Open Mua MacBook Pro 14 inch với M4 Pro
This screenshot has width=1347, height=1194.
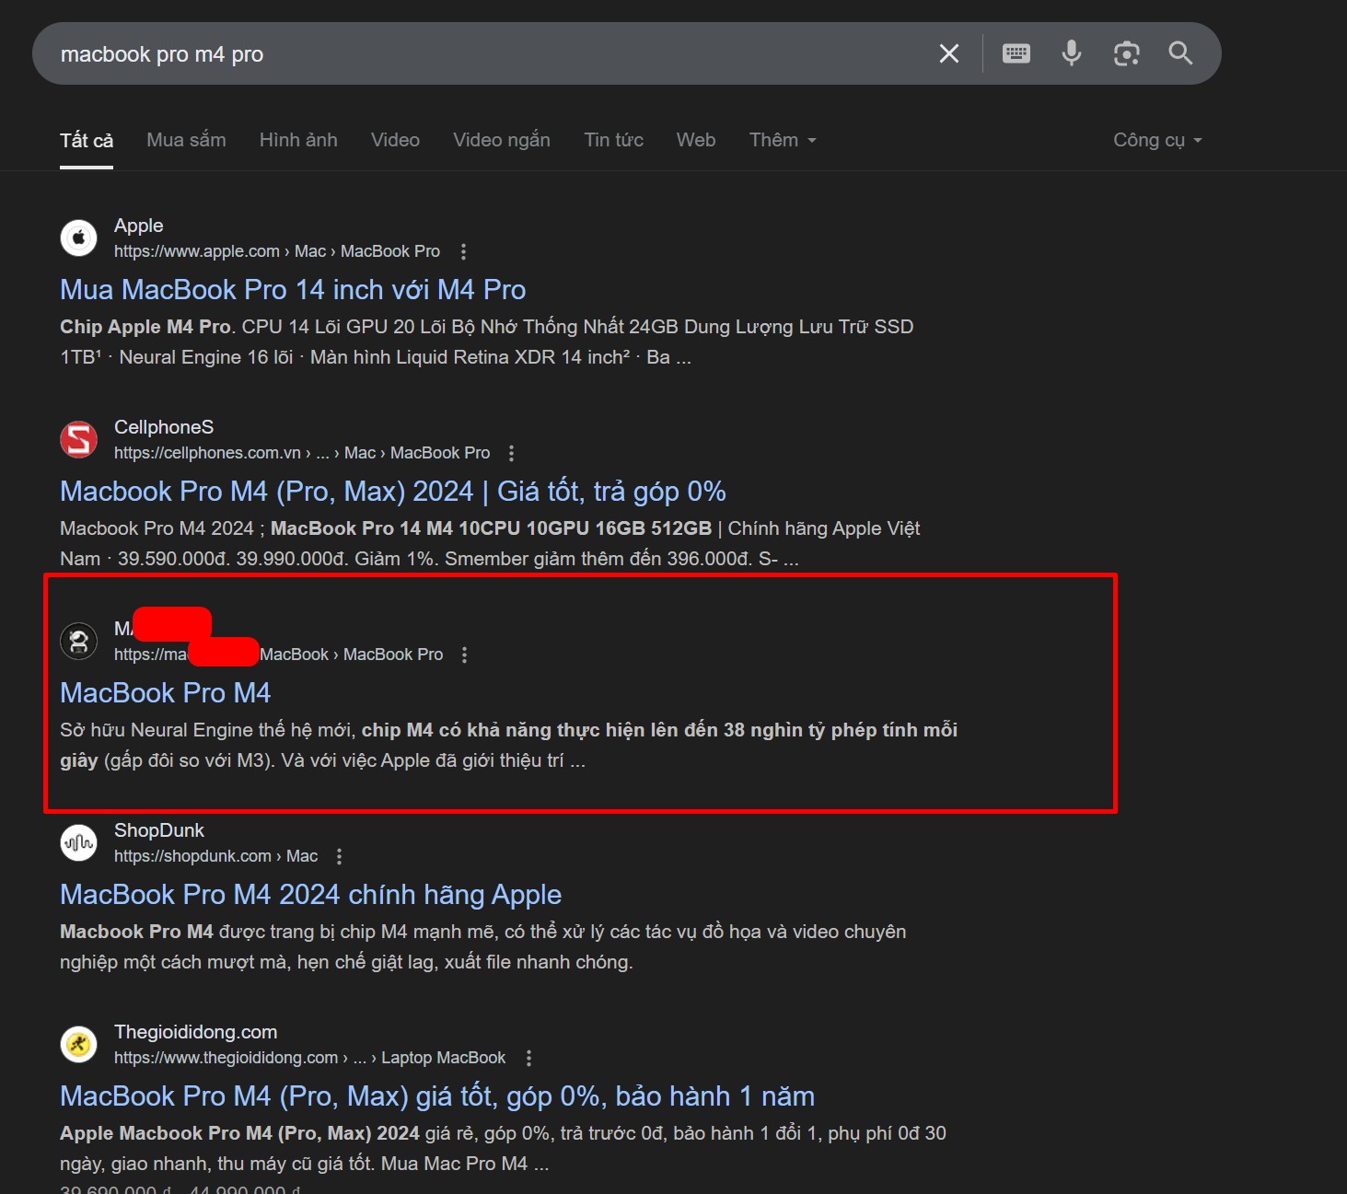pos(293,290)
